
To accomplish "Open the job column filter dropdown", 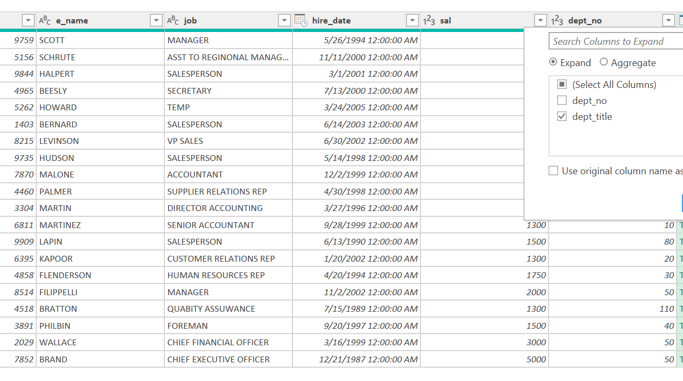I will pyautogui.click(x=284, y=21).
